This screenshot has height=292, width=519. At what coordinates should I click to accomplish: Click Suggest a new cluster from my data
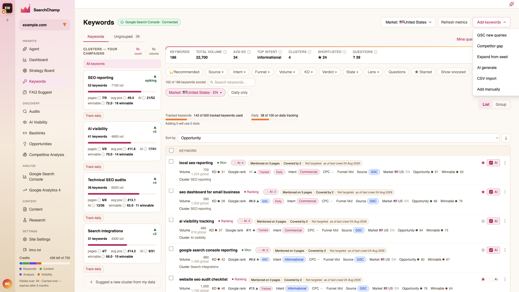click(122, 282)
